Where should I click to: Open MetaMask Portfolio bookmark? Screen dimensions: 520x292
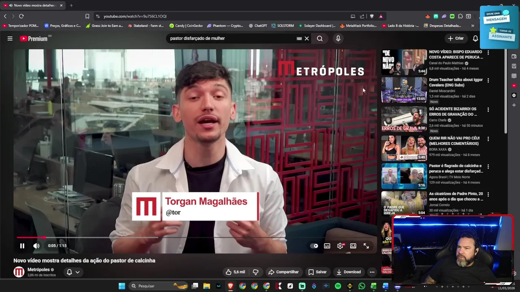tap(358, 26)
